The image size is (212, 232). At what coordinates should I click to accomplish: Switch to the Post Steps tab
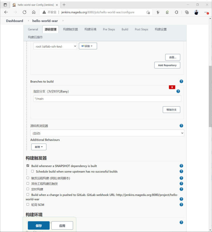pyautogui.click(x=141, y=29)
